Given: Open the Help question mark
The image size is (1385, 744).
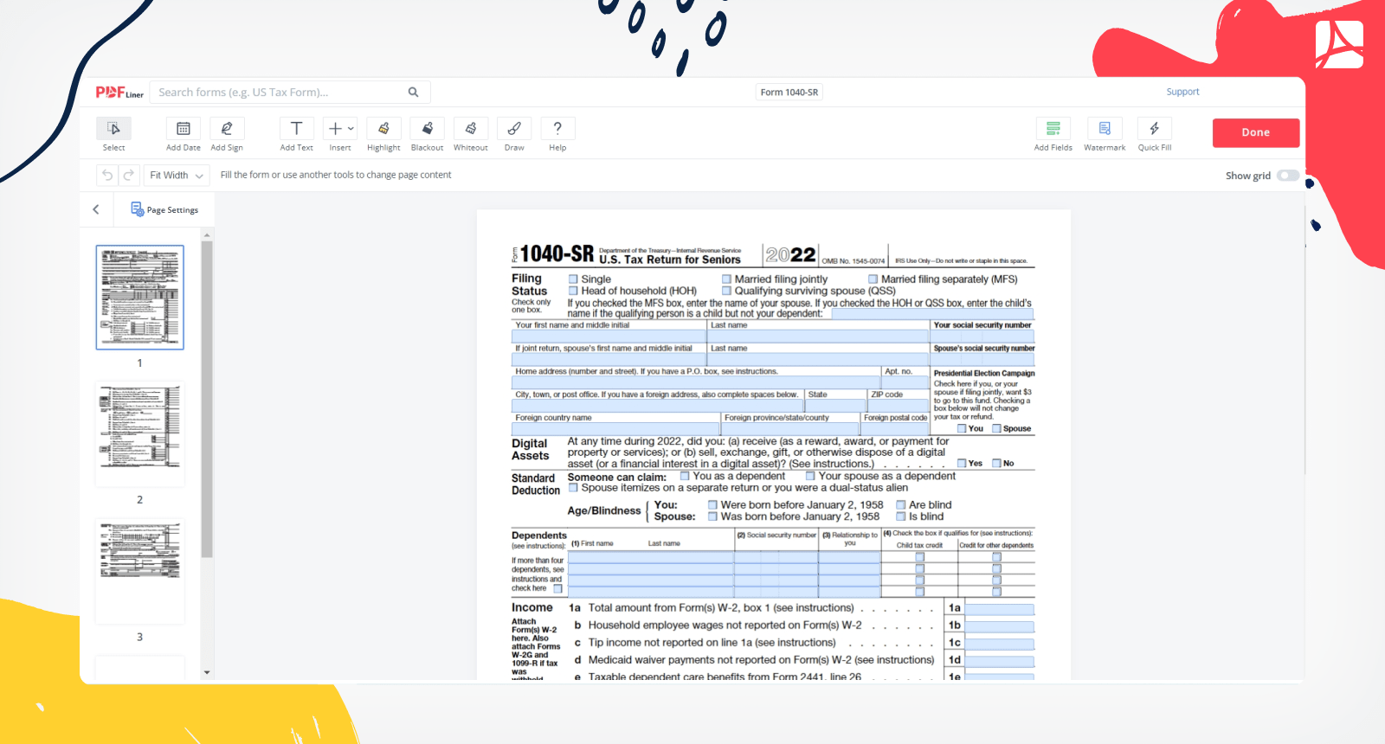Looking at the screenshot, I should click(557, 128).
